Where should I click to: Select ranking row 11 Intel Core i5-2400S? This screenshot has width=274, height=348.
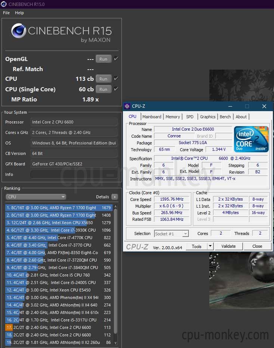coord(59,283)
